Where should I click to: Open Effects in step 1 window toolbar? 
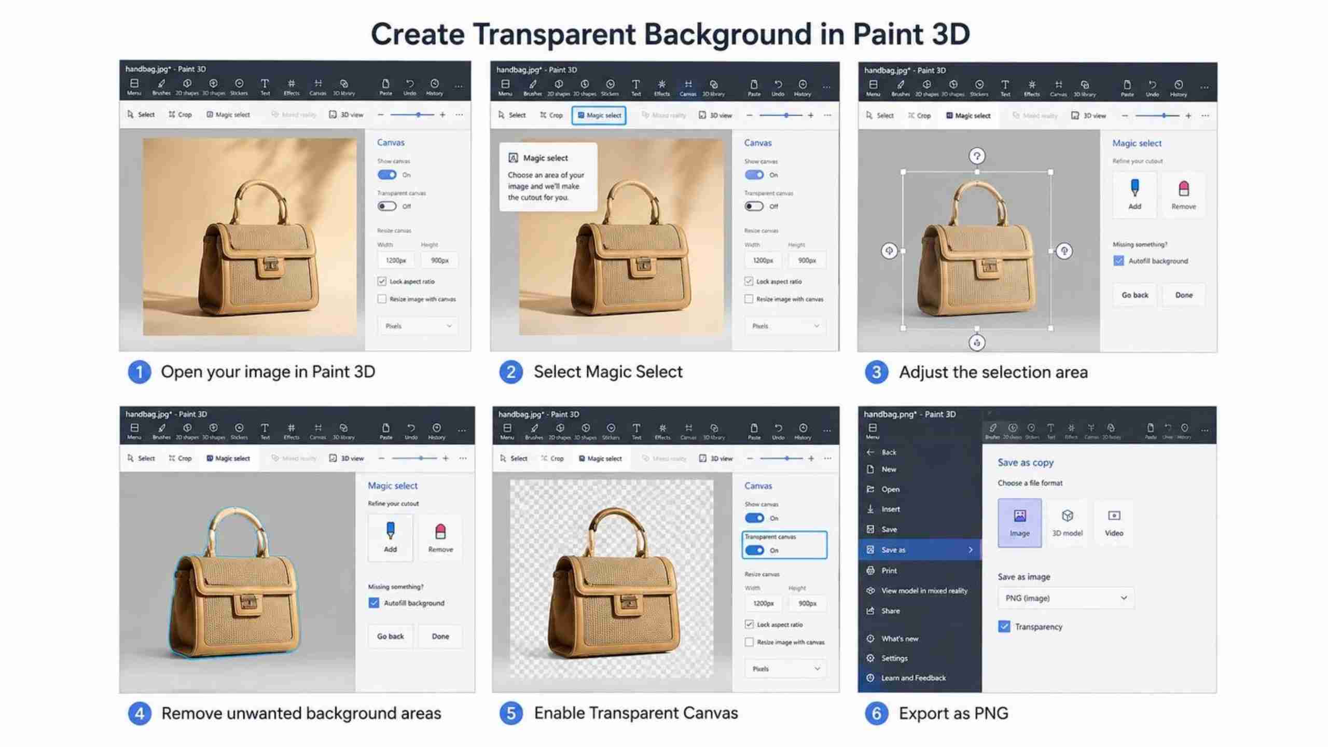[x=291, y=87]
